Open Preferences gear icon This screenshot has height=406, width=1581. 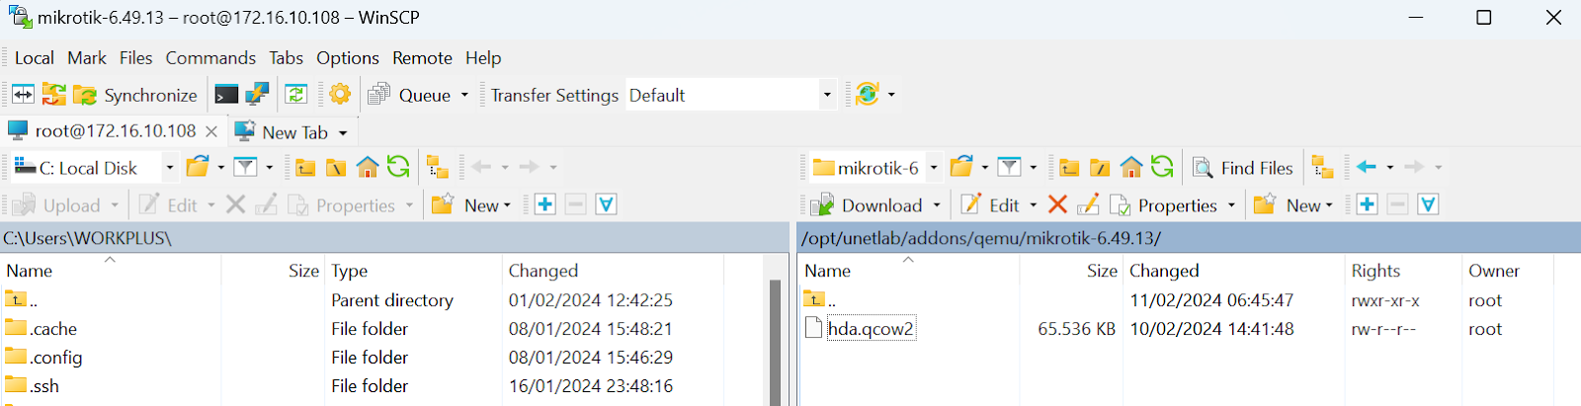tap(340, 95)
